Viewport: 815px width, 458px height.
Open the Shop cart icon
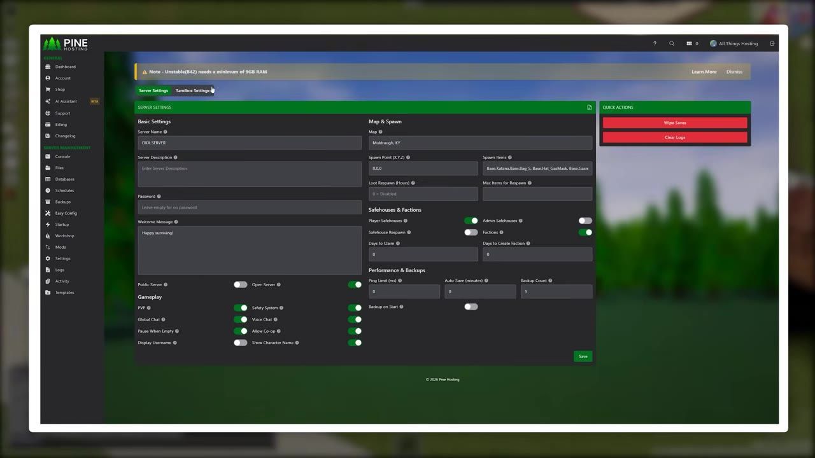[48, 90]
